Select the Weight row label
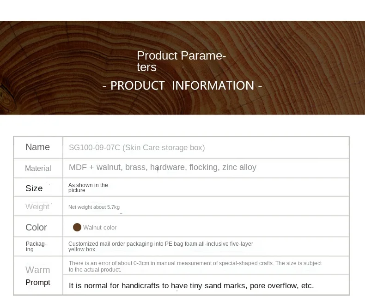The height and width of the screenshot is (303, 365). (x=37, y=206)
